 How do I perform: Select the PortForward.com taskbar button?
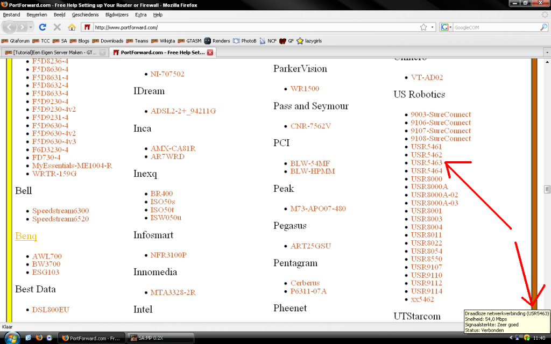tap(91, 338)
